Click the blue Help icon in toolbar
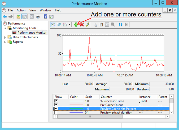This screenshot has width=179, height=130. tap(45, 16)
